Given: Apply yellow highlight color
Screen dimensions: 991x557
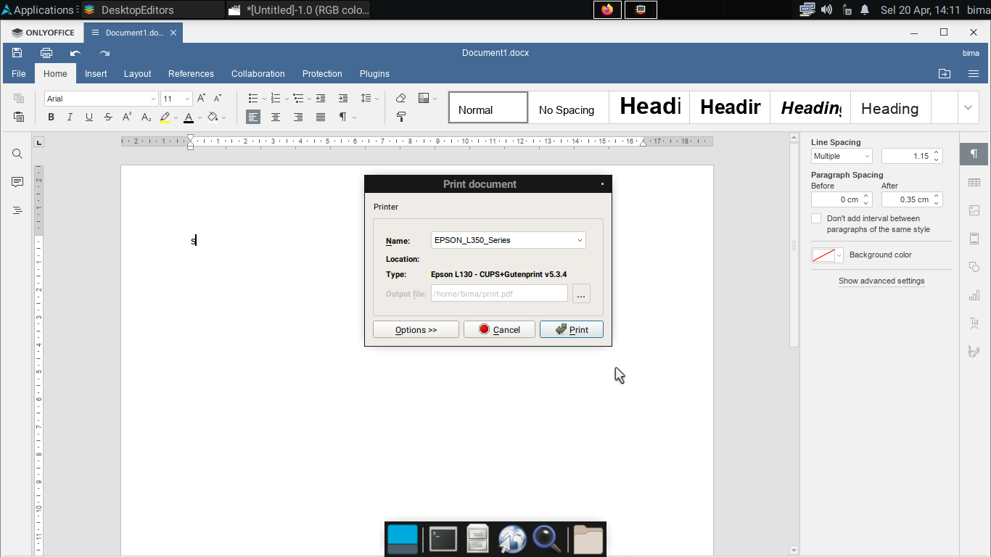Looking at the screenshot, I should [165, 117].
